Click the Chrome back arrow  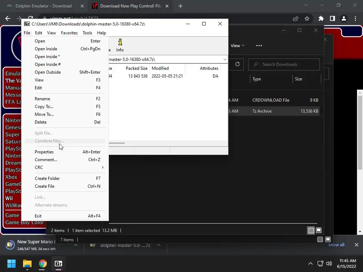click(x=8, y=18)
